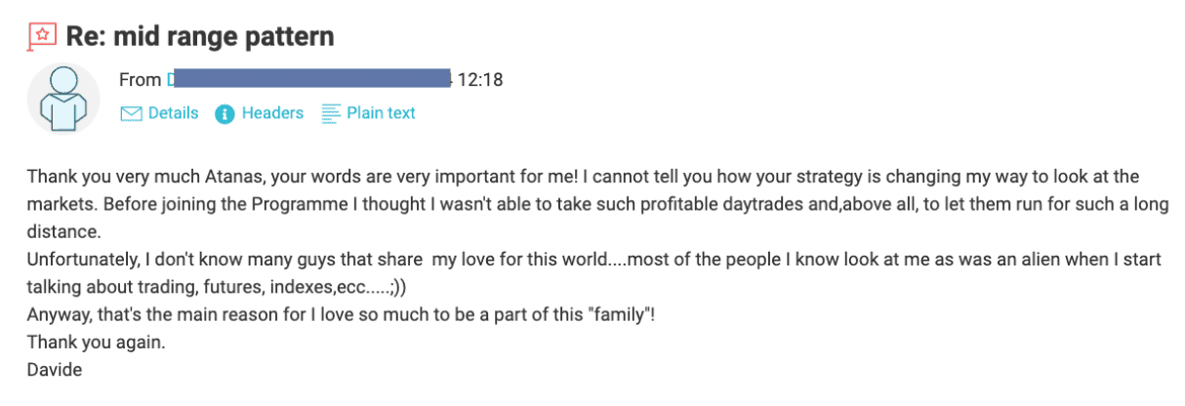Click the info icon beside Headers
1185x406 pixels.
[225, 114]
